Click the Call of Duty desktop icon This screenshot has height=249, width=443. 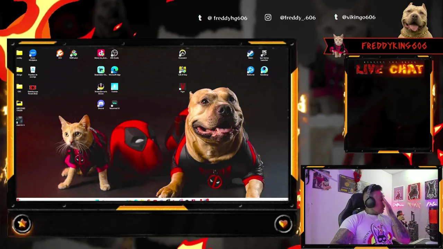pyautogui.click(x=182, y=71)
